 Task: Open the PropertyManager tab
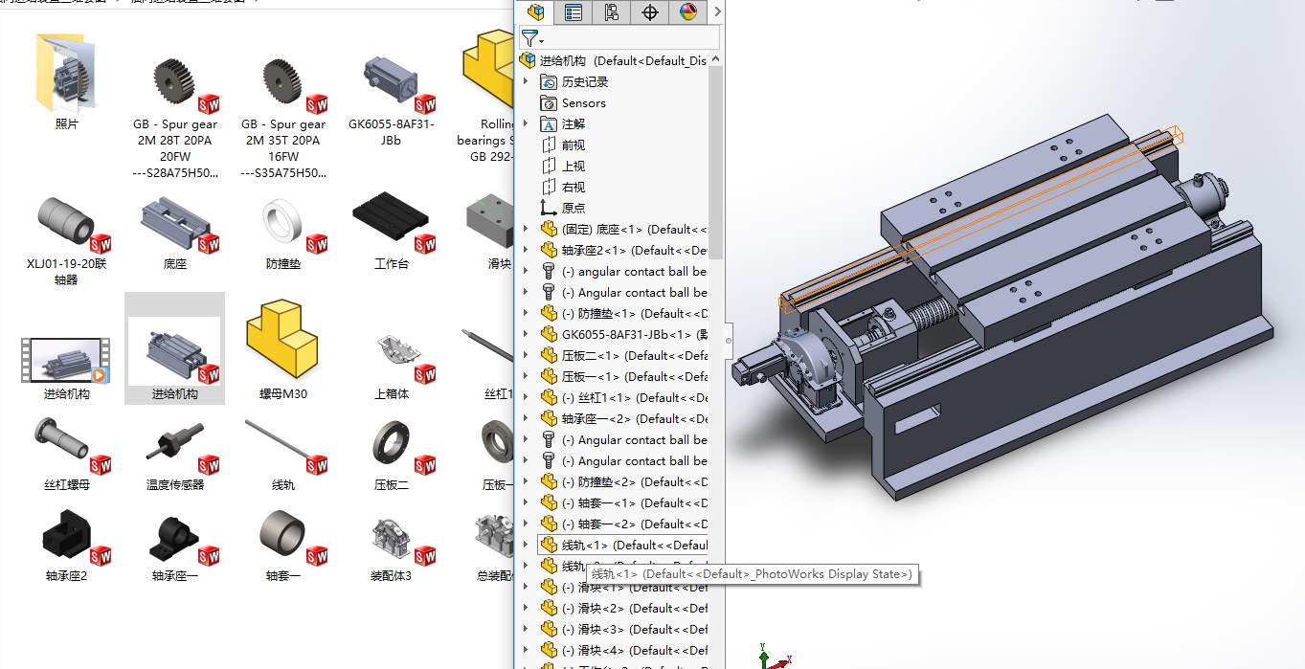tap(574, 12)
